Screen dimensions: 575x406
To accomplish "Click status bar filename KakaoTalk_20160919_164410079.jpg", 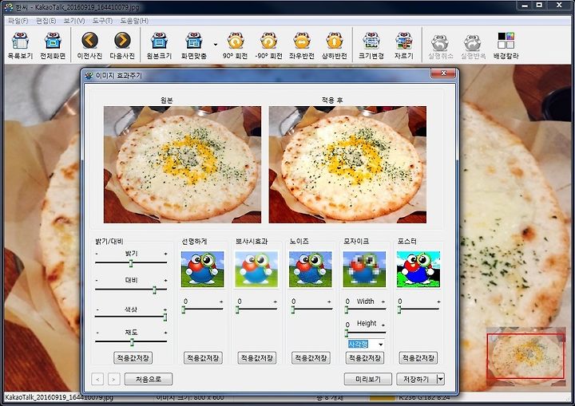I will coord(59,397).
